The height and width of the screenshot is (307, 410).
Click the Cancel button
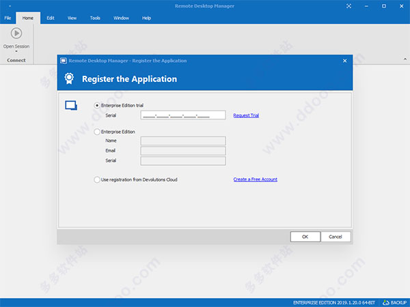[x=336, y=237]
